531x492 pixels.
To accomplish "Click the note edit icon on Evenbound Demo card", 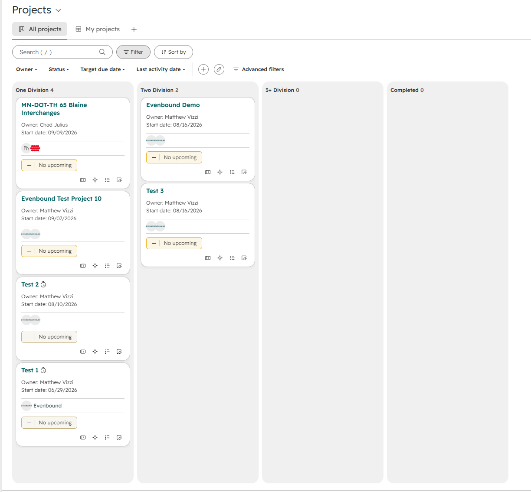I will (x=244, y=172).
